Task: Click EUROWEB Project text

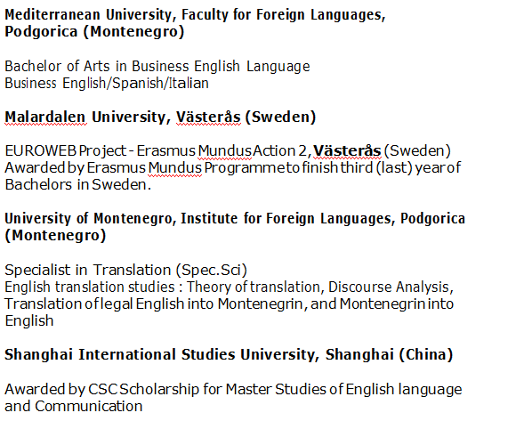Action: (66, 151)
